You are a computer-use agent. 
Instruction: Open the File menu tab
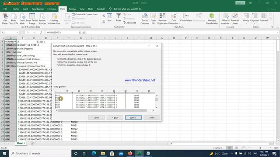(x=5, y=9)
